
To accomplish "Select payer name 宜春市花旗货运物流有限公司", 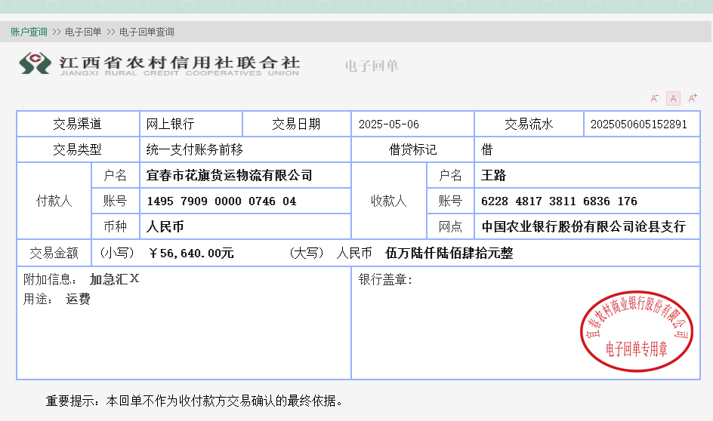I will pyautogui.click(x=229, y=175).
